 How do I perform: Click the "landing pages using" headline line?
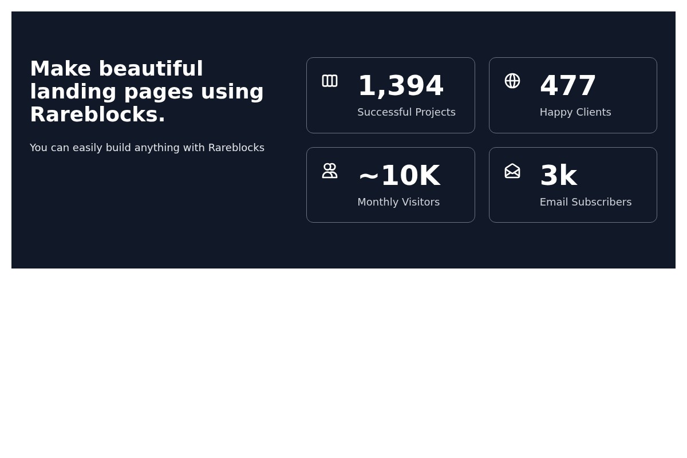tap(147, 92)
